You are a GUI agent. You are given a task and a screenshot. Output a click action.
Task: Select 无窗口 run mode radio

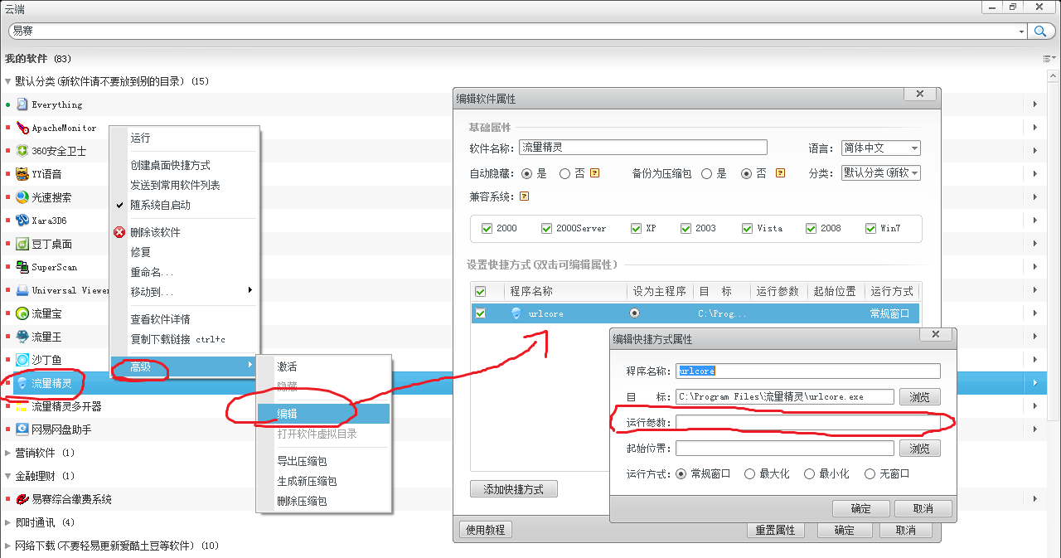(870, 473)
